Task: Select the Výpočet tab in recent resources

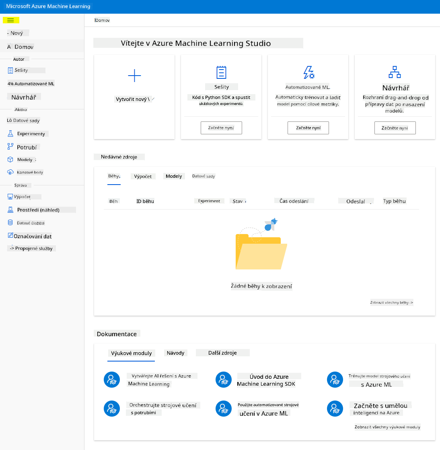Action: pyautogui.click(x=143, y=176)
